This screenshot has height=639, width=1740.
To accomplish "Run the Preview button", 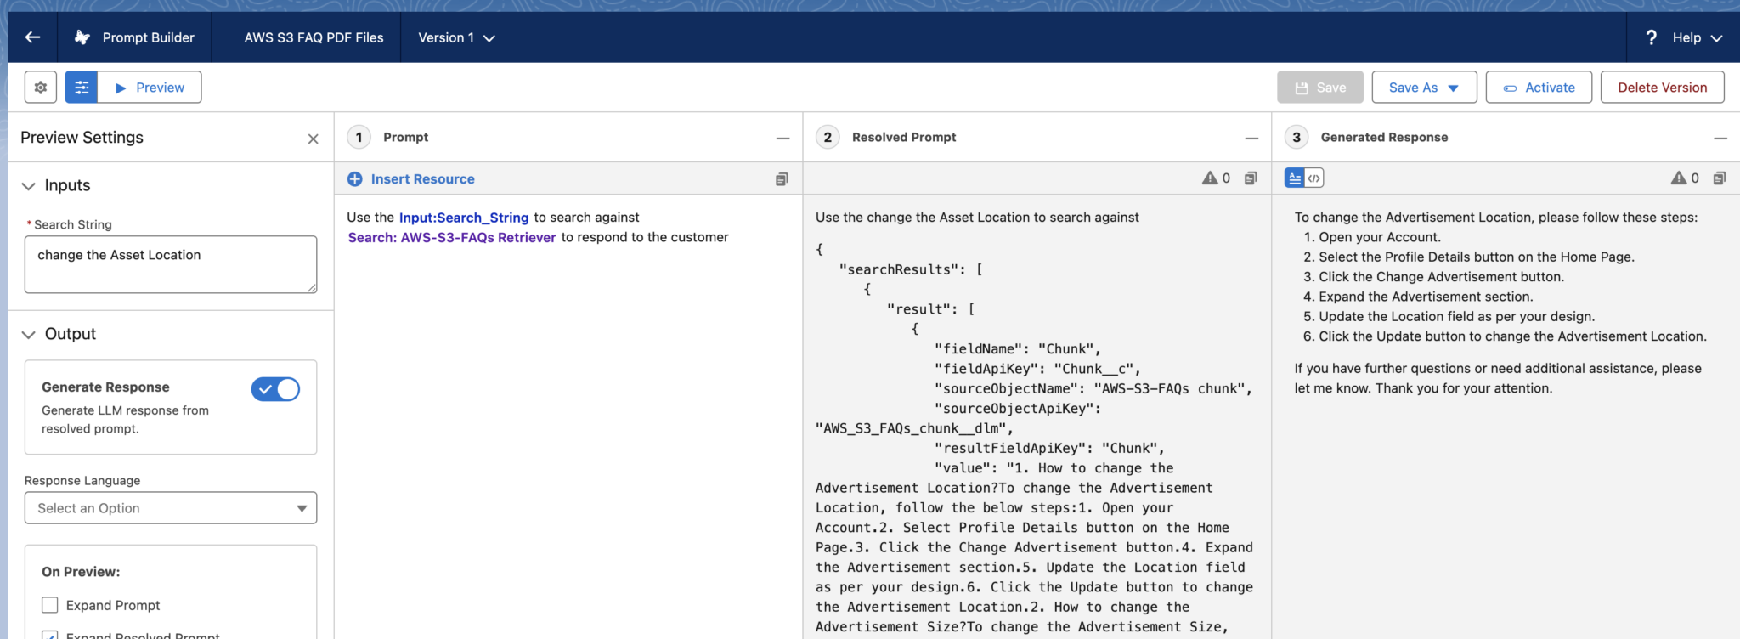I will coord(150,88).
